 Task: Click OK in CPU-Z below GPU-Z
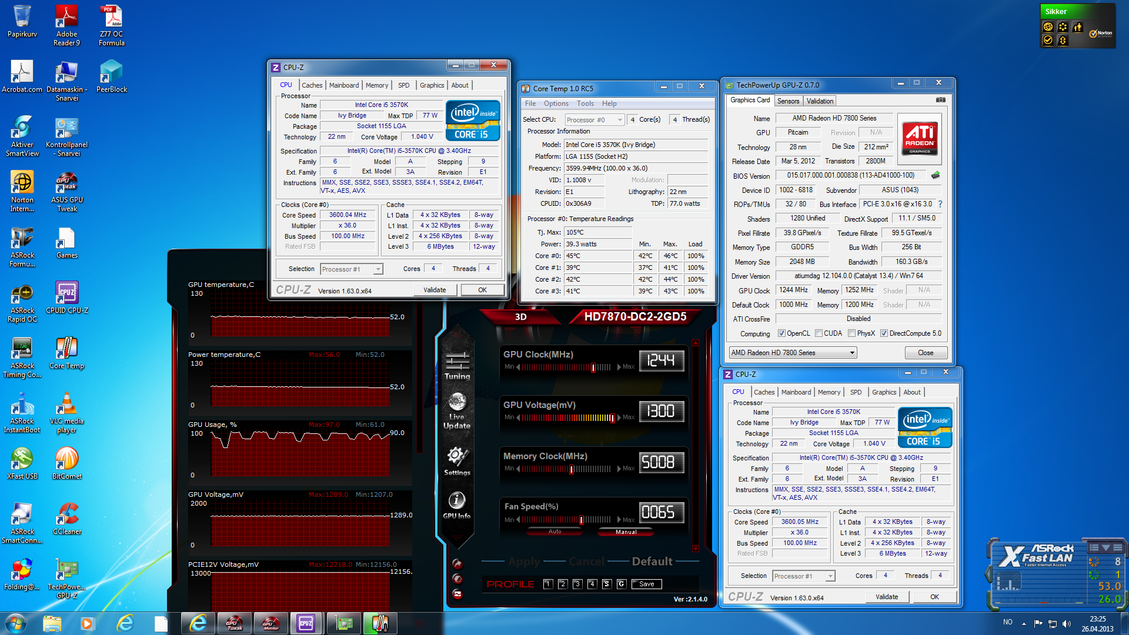coord(934,597)
